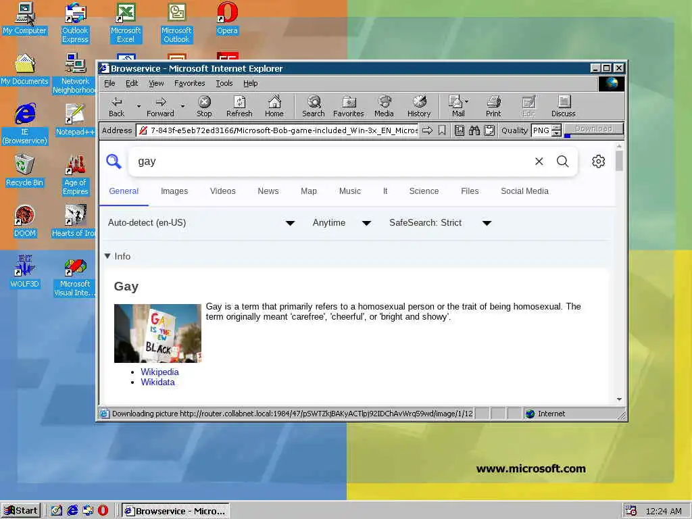Viewport: 692px width, 519px height.
Task: Open the Anytime time range dropdown
Action: tap(341, 223)
